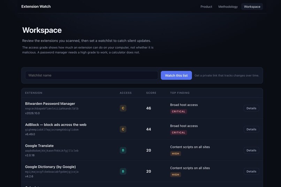
Task: Click the B access grade badge for Google Dictionary
Action: click(123, 171)
